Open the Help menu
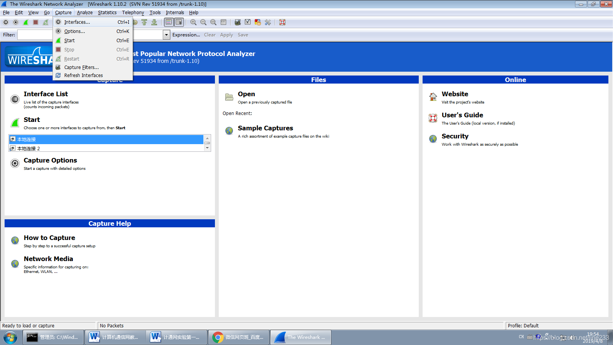Screen dimensions: 613x345 click(x=193, y=13)
